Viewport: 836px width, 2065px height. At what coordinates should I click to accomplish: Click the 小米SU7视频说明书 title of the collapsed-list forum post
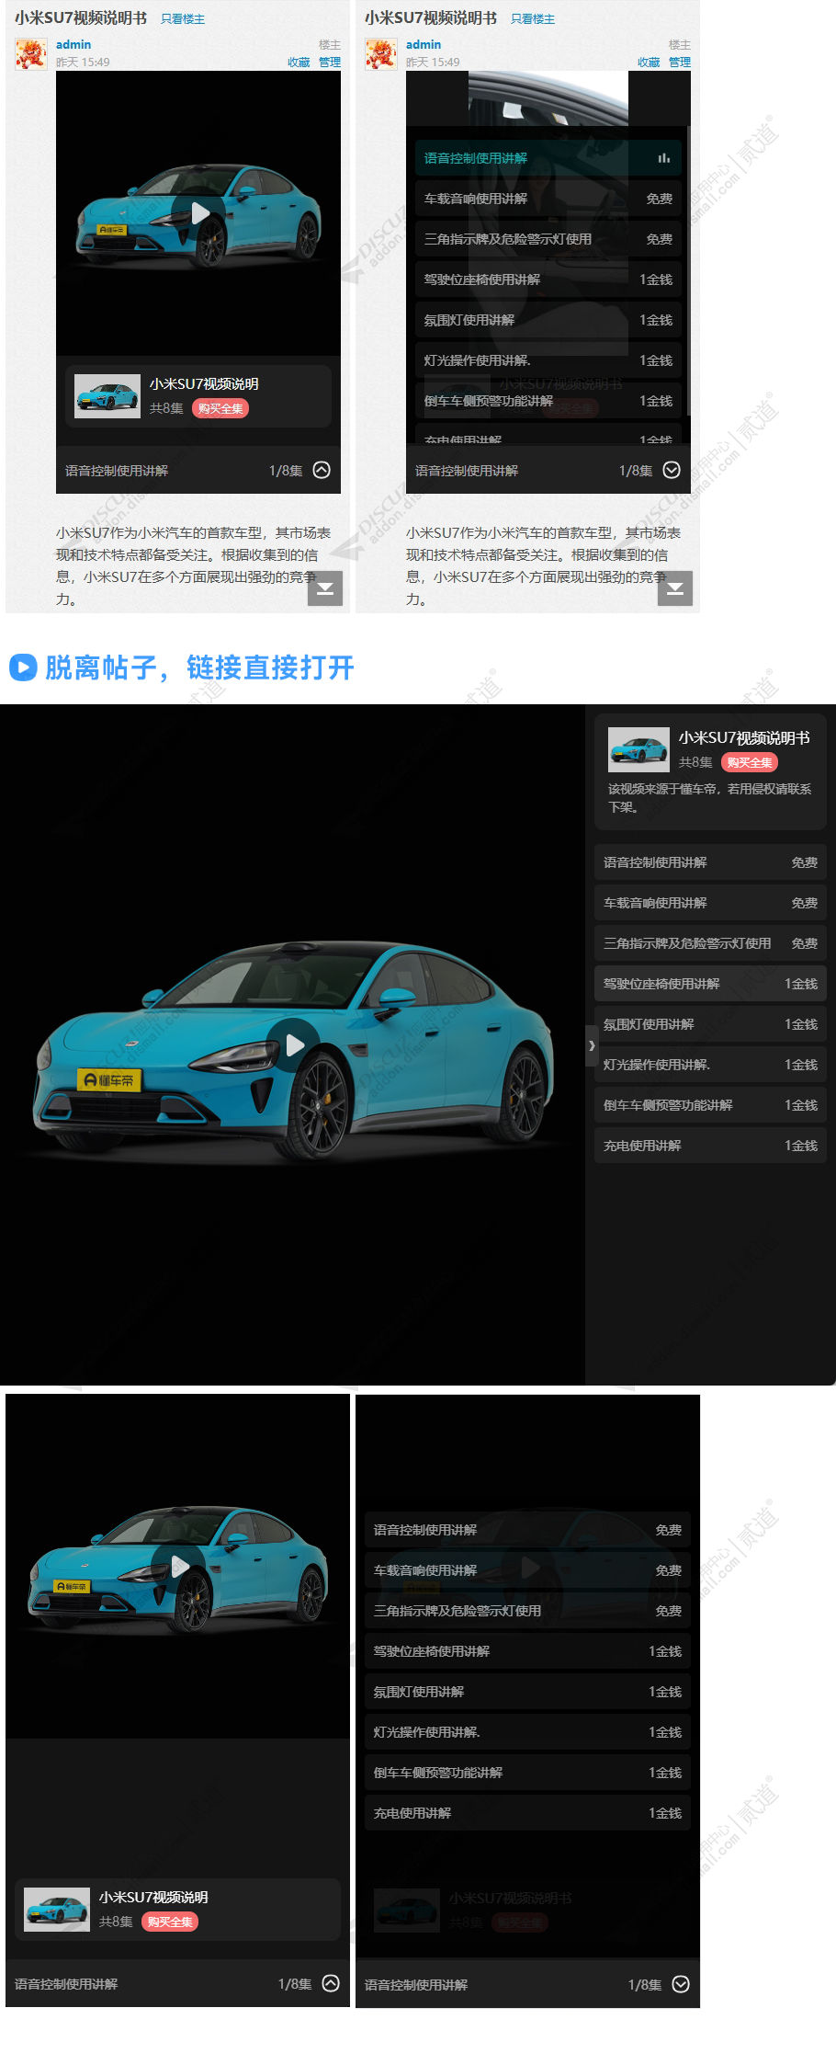tap(81, 17)
